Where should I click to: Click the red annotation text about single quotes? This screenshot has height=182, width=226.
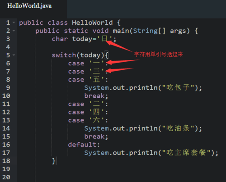(x=158, y=55)
